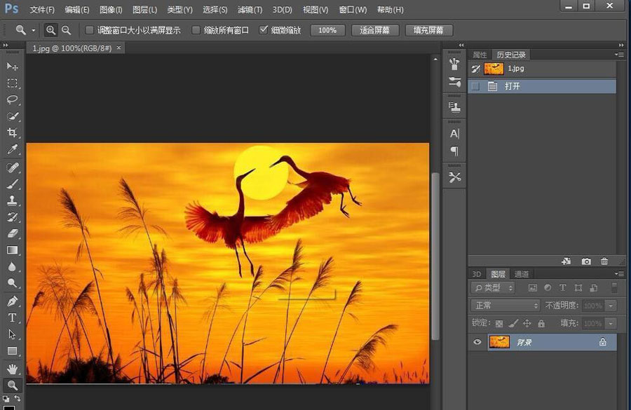Image resolution: width=631 pixels, height=410 pixels.
Task: Click the 适合屏幕 button
Action: click(375, 30)
